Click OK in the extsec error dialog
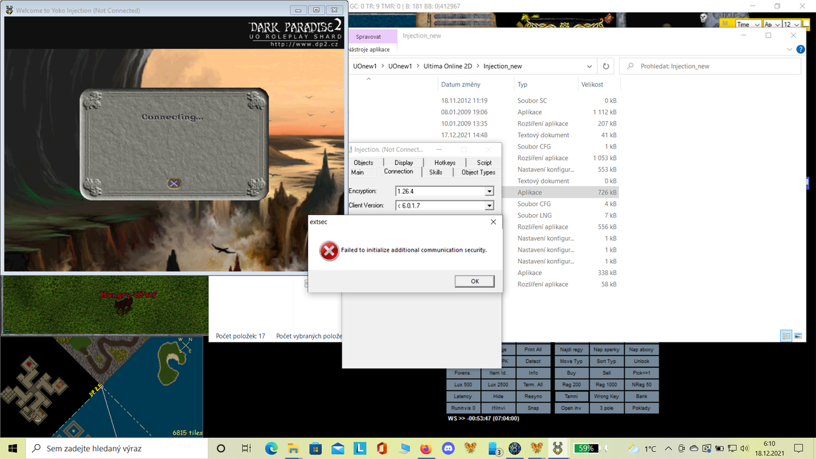 coord(474,281)
